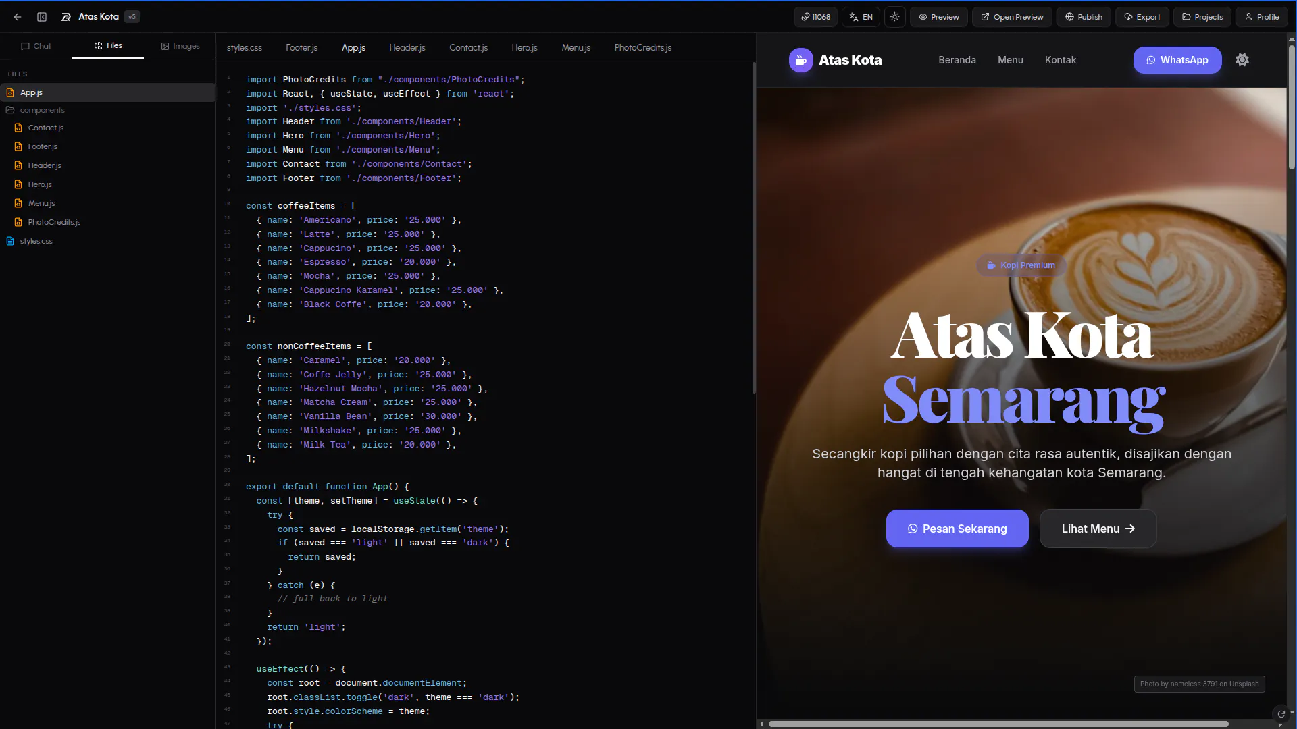The image size is (1297, 729).
Task: Open the Profile button
Action: point(1262,17)
